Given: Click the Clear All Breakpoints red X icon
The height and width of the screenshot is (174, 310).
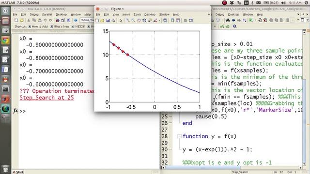Looking at the screenshot, I should coord(265,20).
